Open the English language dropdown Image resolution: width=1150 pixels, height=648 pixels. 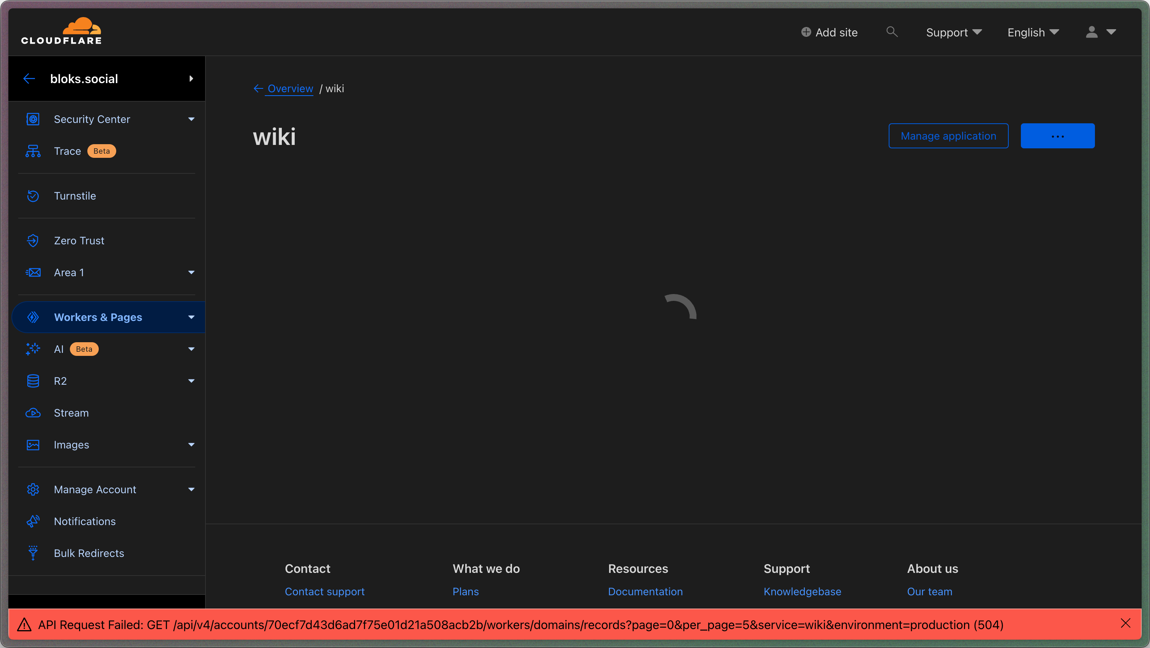point(1033,32)
